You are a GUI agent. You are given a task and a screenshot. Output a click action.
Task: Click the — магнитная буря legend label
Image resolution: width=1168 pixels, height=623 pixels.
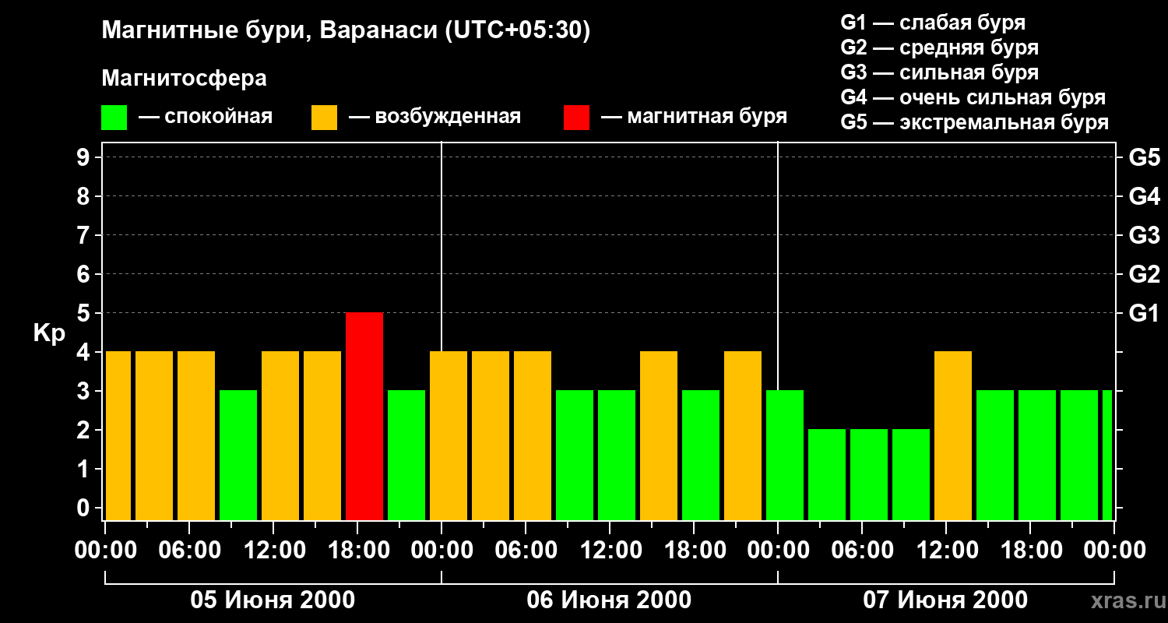[x=695, y=118]
